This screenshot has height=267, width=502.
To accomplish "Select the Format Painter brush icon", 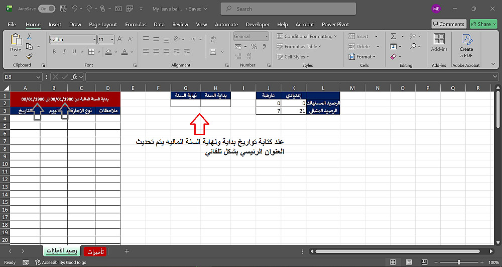I will [x=30, y=56].
